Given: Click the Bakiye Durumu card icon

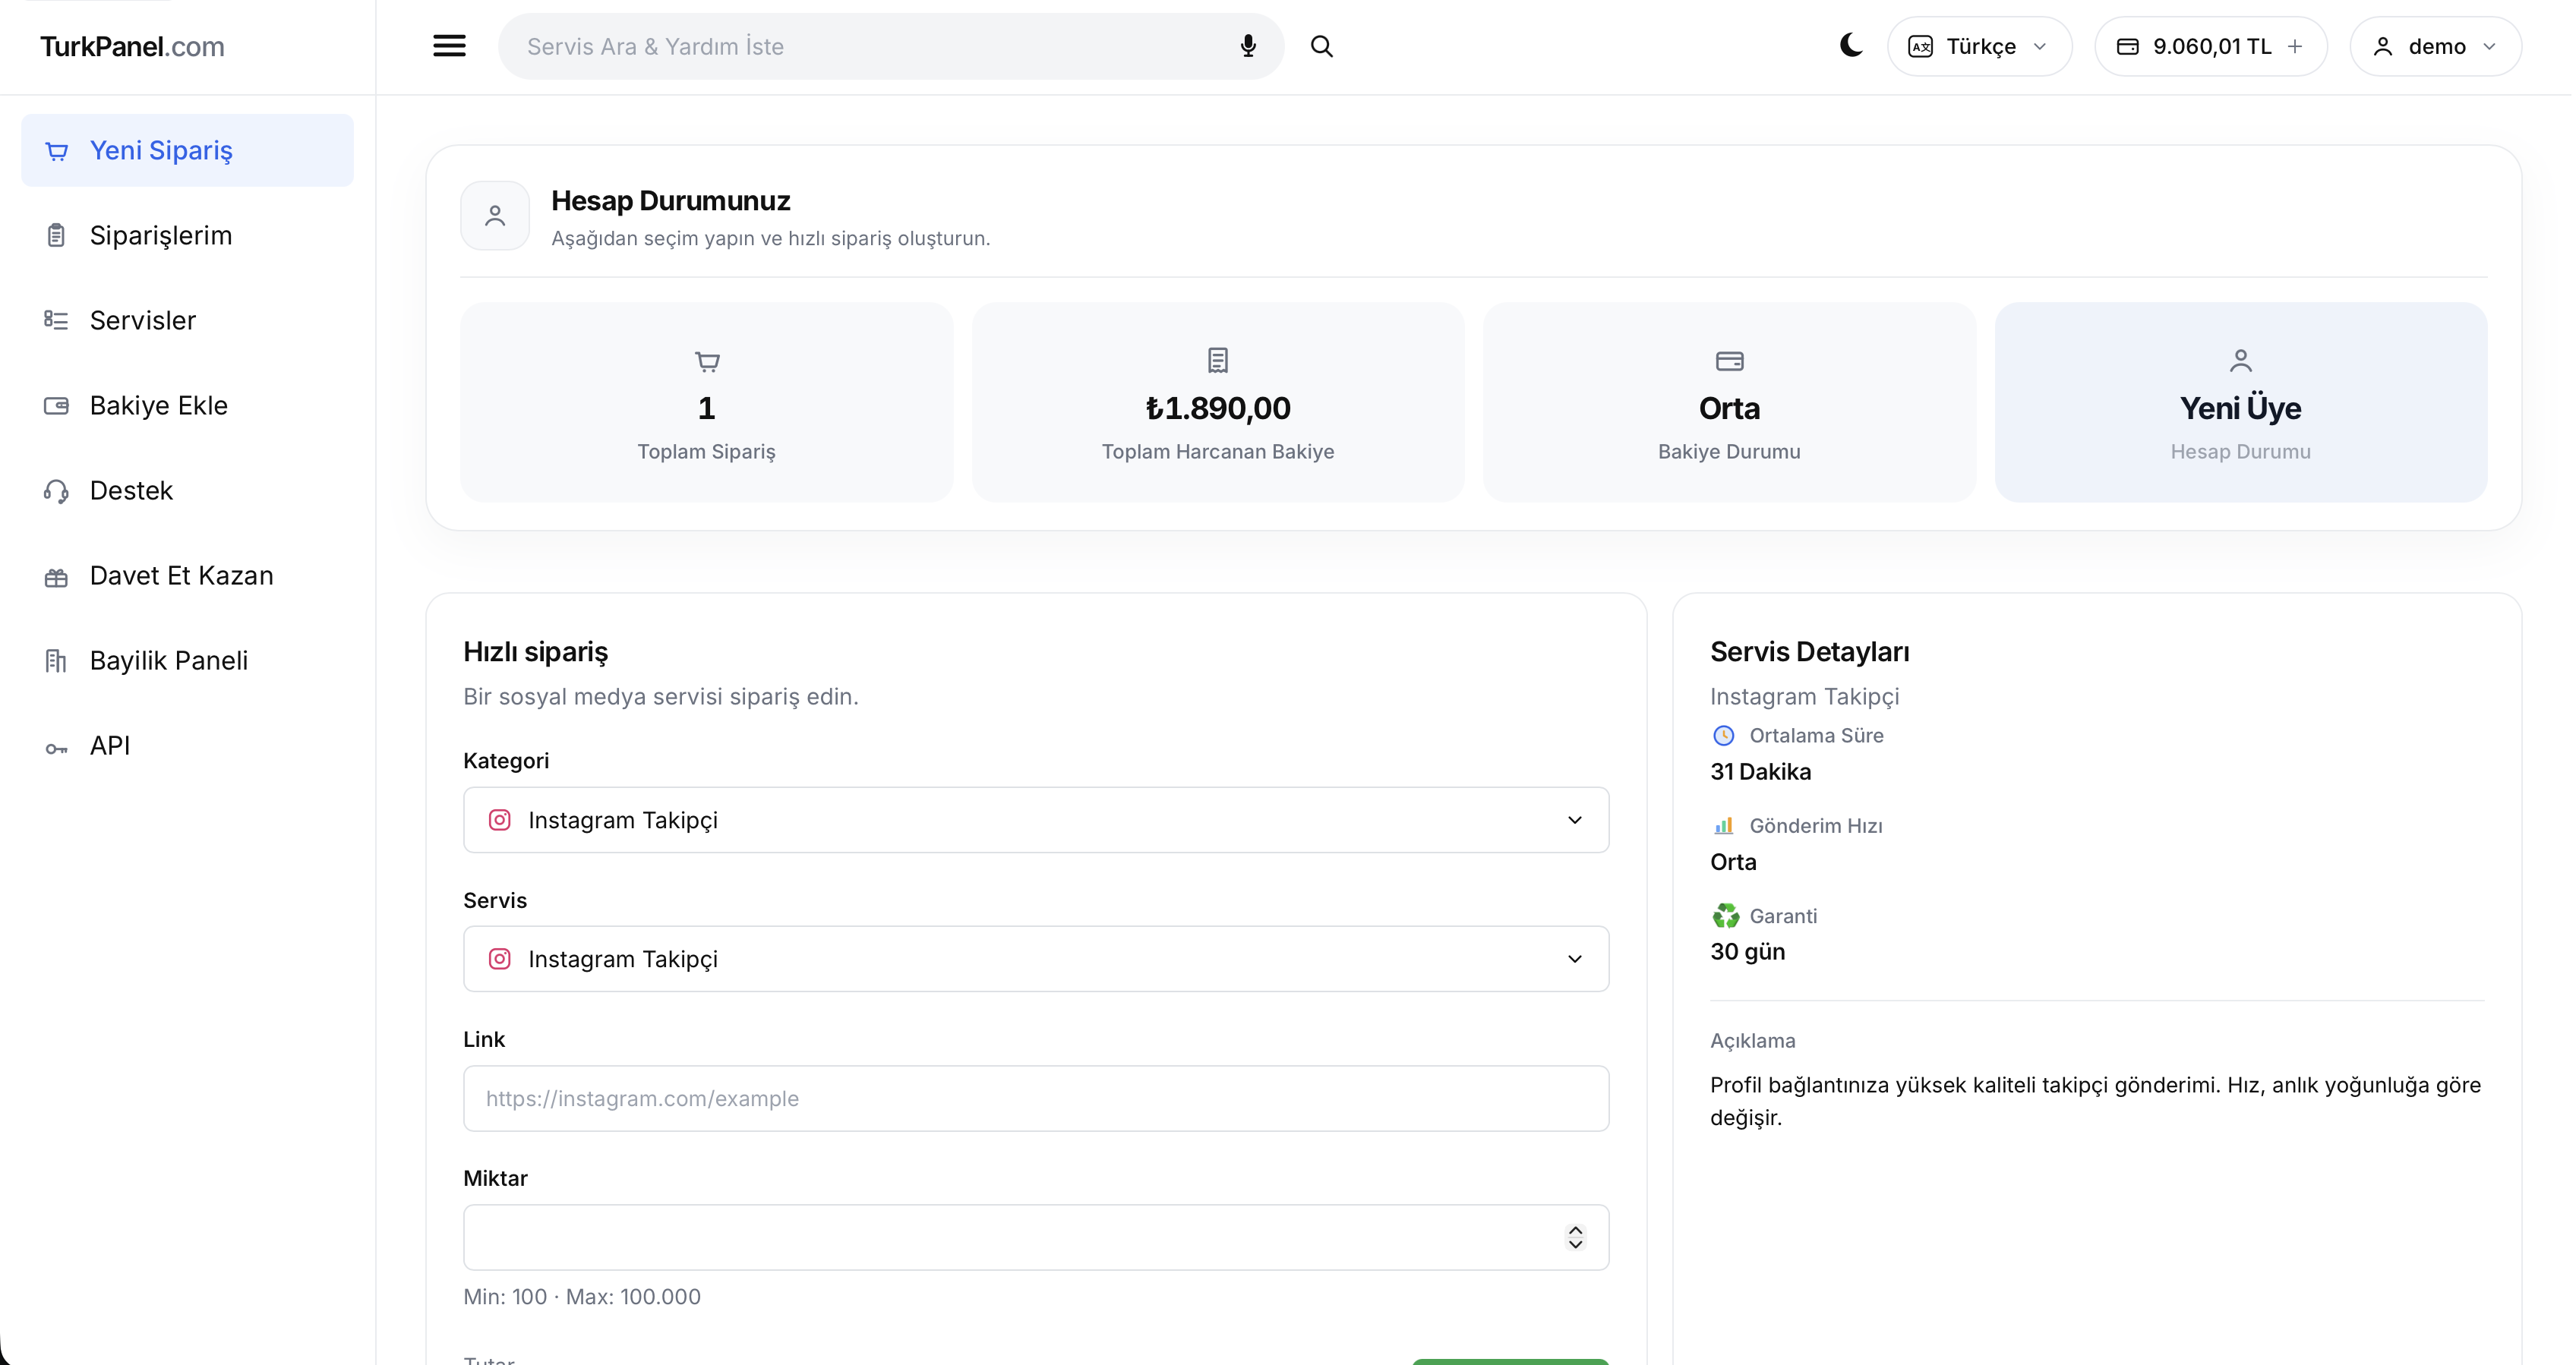Looking at the screenshot, I should click(x=1729, y=360).
